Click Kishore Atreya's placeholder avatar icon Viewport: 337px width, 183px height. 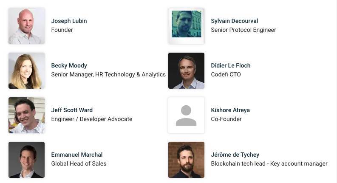tap(186, 115)
